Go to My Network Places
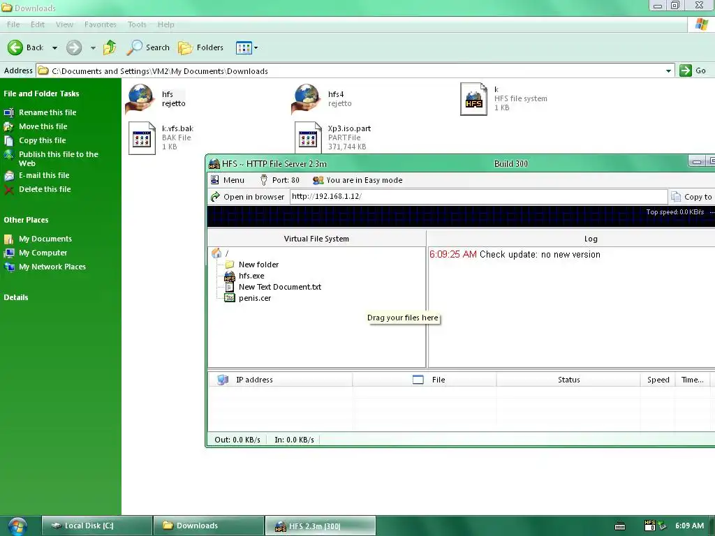Viewport: 715px width, 536px height. [52, 267]
